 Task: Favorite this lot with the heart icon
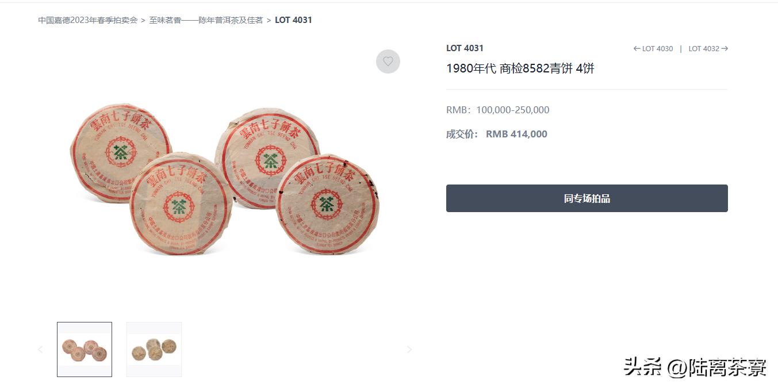point(388,62)
